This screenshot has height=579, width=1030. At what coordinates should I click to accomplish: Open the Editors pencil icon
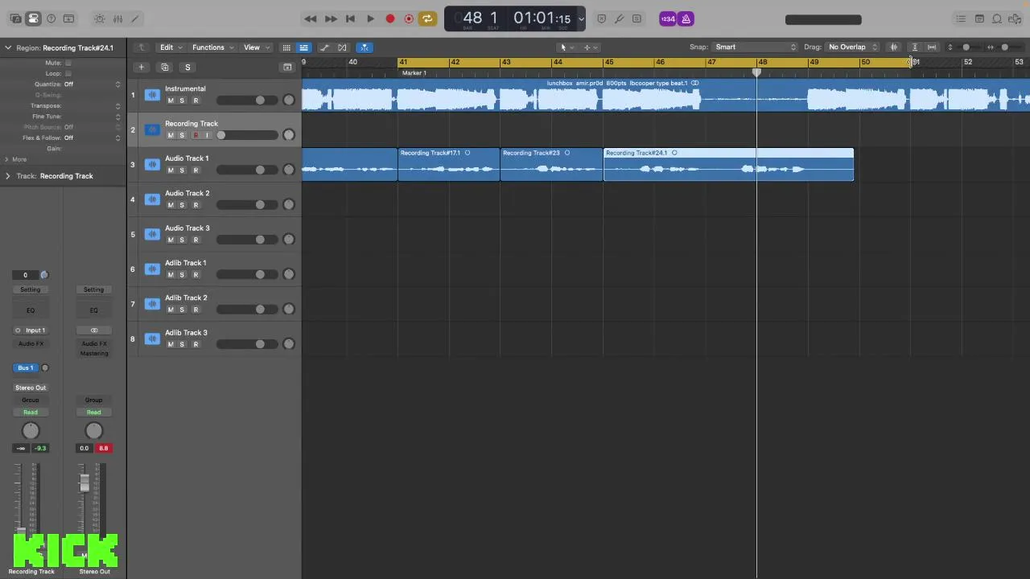[x=135, y=18]
